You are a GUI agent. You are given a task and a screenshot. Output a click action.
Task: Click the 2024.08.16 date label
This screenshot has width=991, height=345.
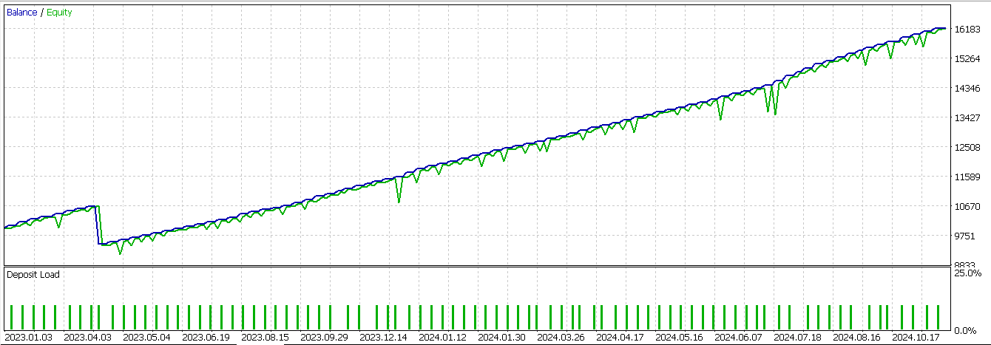tap(856, 338)
